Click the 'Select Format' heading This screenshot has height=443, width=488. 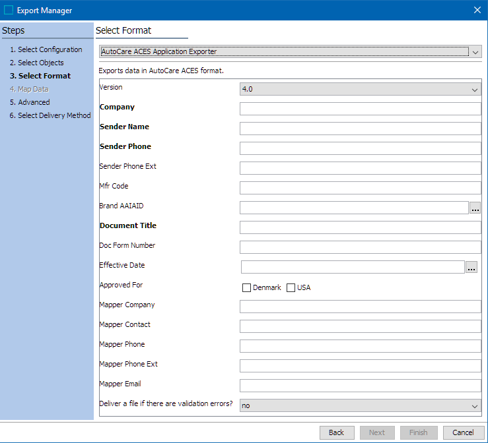(x=123, y=30)
